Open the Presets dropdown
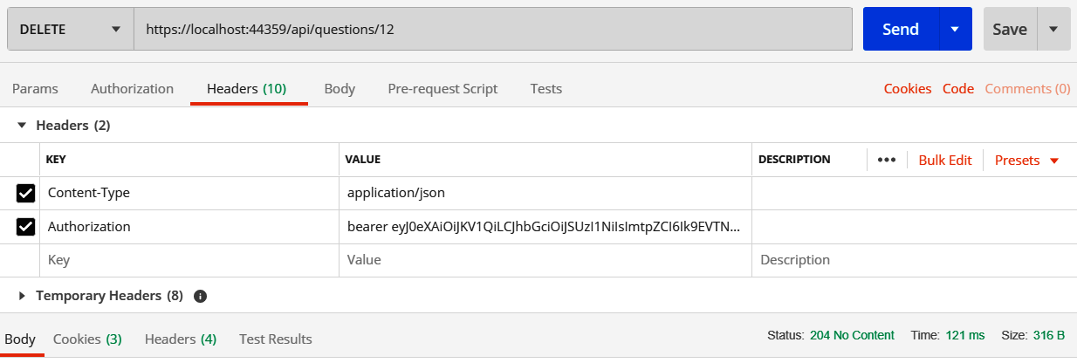The image size is (1077, 363). point(1026,161)
